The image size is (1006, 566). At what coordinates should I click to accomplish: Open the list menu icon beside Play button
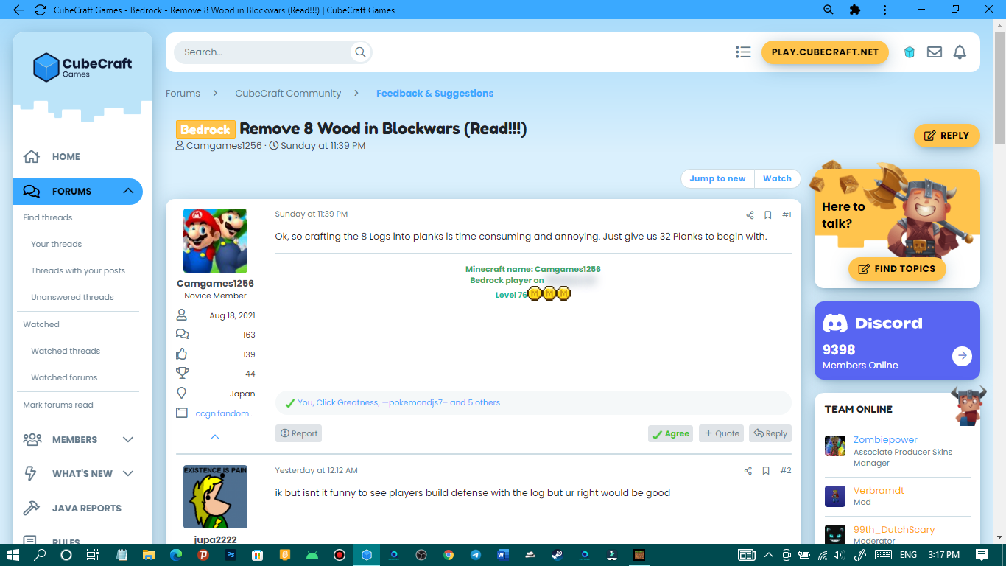click(743, 52)
